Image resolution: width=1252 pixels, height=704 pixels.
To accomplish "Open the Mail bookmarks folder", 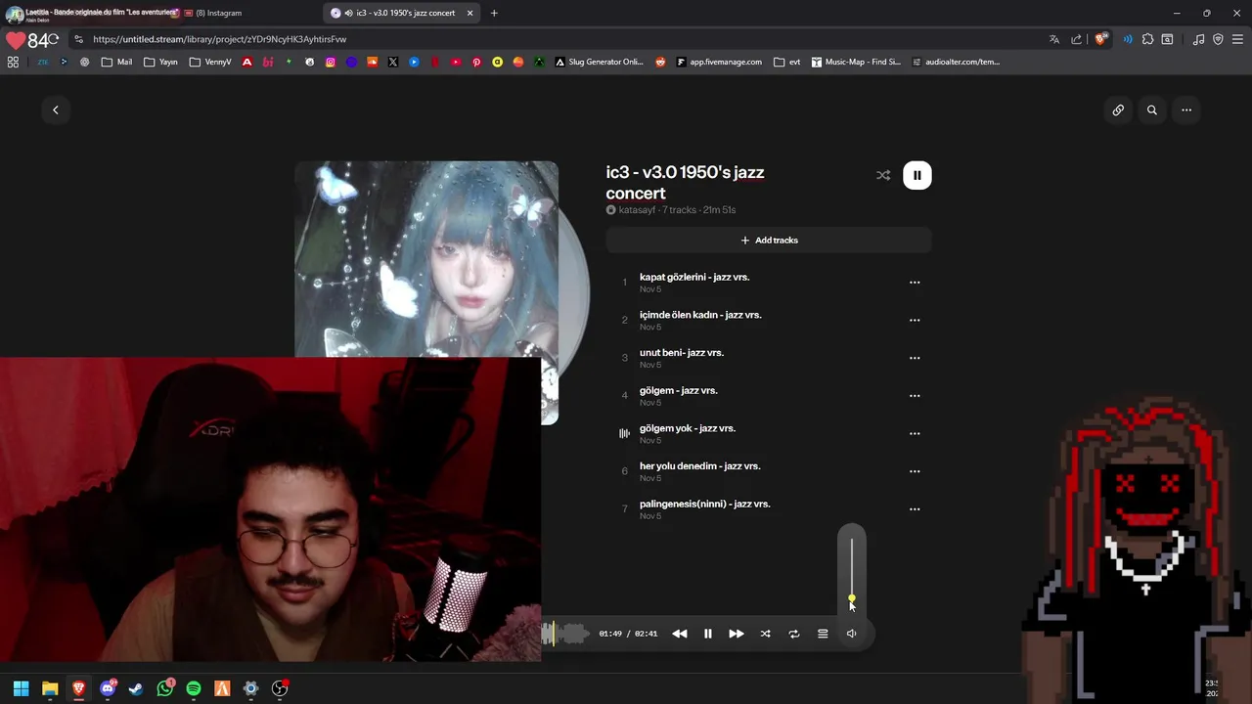I will point(116,62).
